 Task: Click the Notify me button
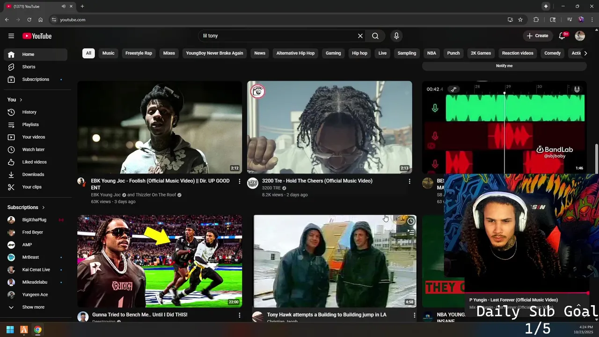[x=504, y=66]
